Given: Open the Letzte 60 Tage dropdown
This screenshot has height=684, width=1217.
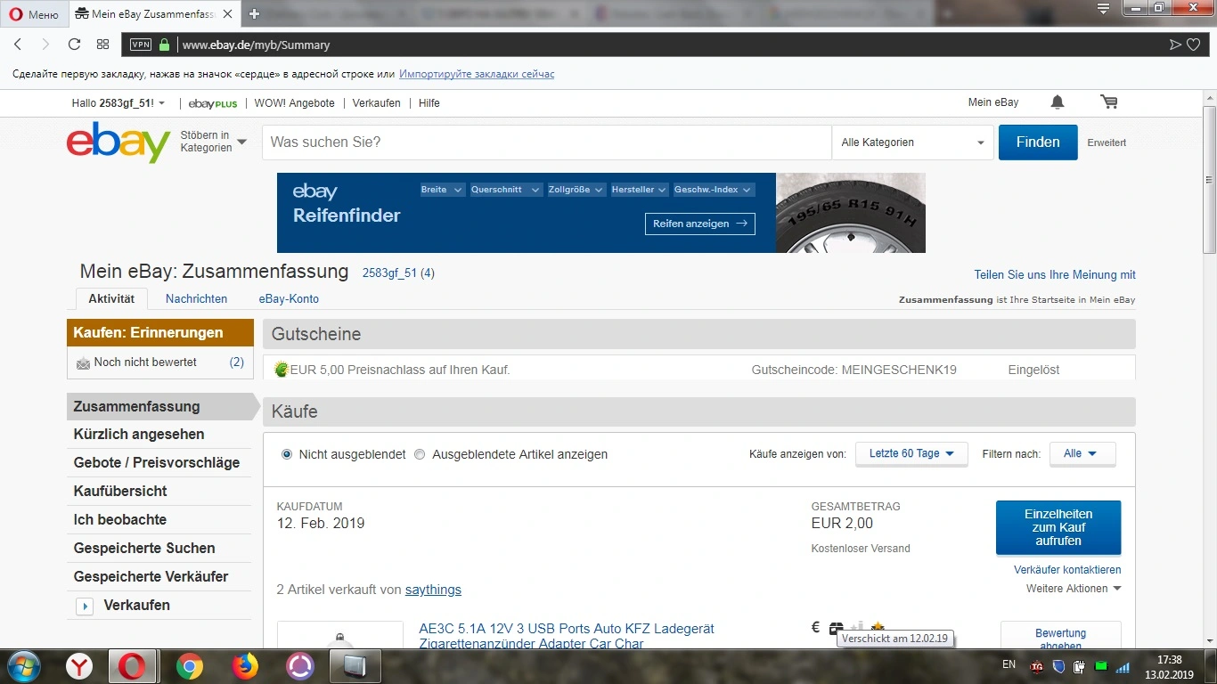Looking at the screenshot, I should (911, 454).
